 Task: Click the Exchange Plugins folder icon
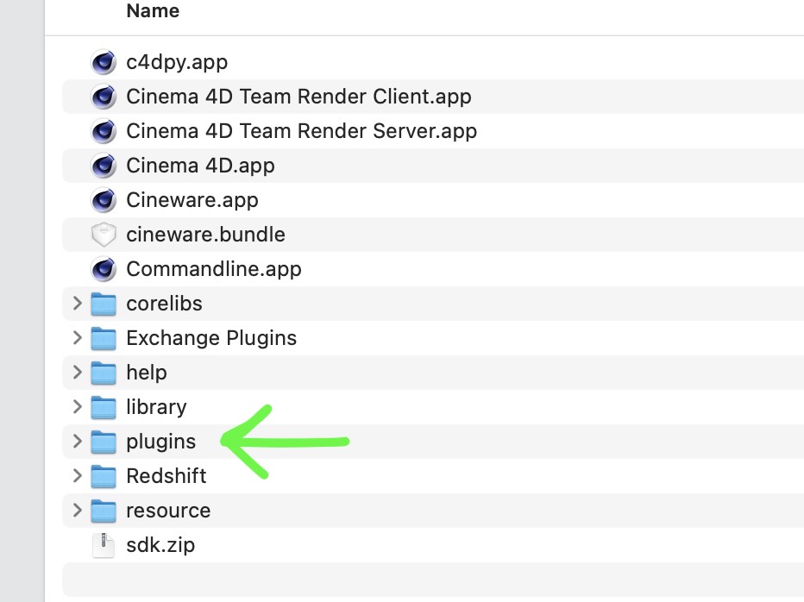pos(104,338)
